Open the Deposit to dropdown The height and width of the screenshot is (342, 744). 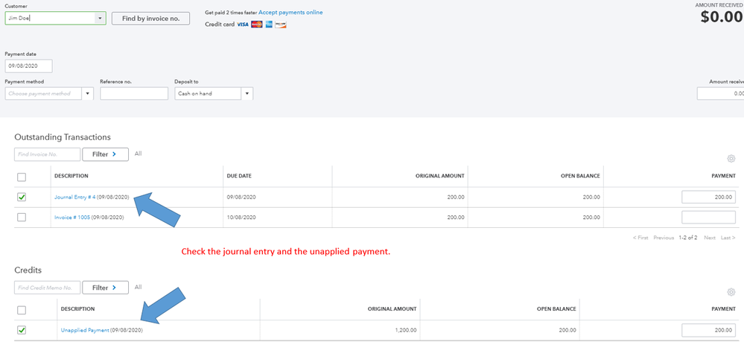247,94
